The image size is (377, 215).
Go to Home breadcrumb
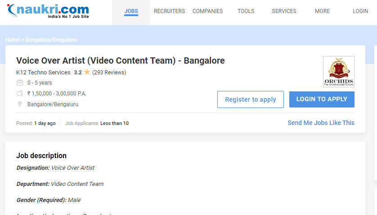13,40
